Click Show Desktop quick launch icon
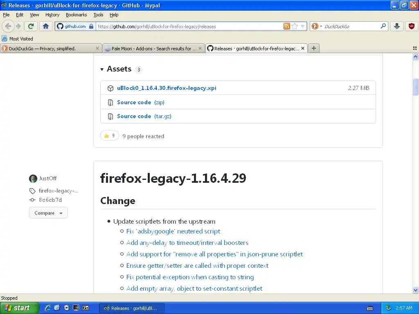 coord(76,308)
